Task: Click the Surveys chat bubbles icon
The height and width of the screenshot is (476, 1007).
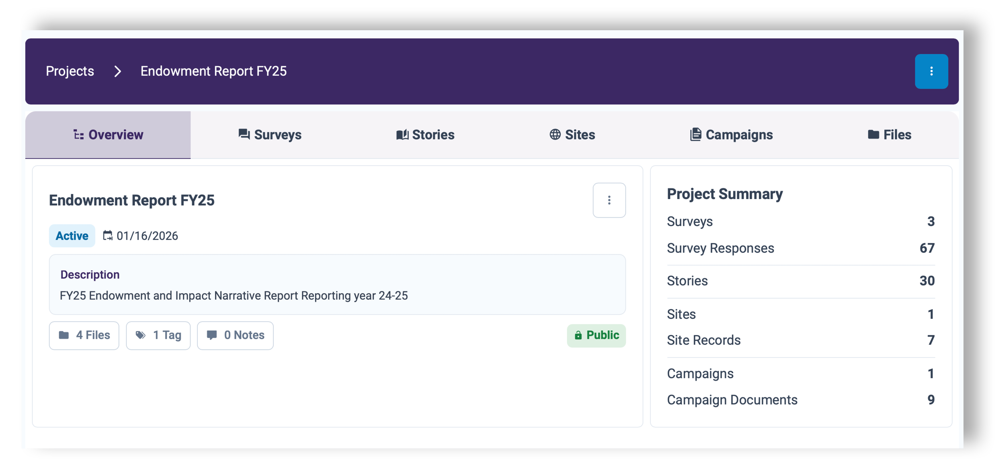Action: coord(244,134)
